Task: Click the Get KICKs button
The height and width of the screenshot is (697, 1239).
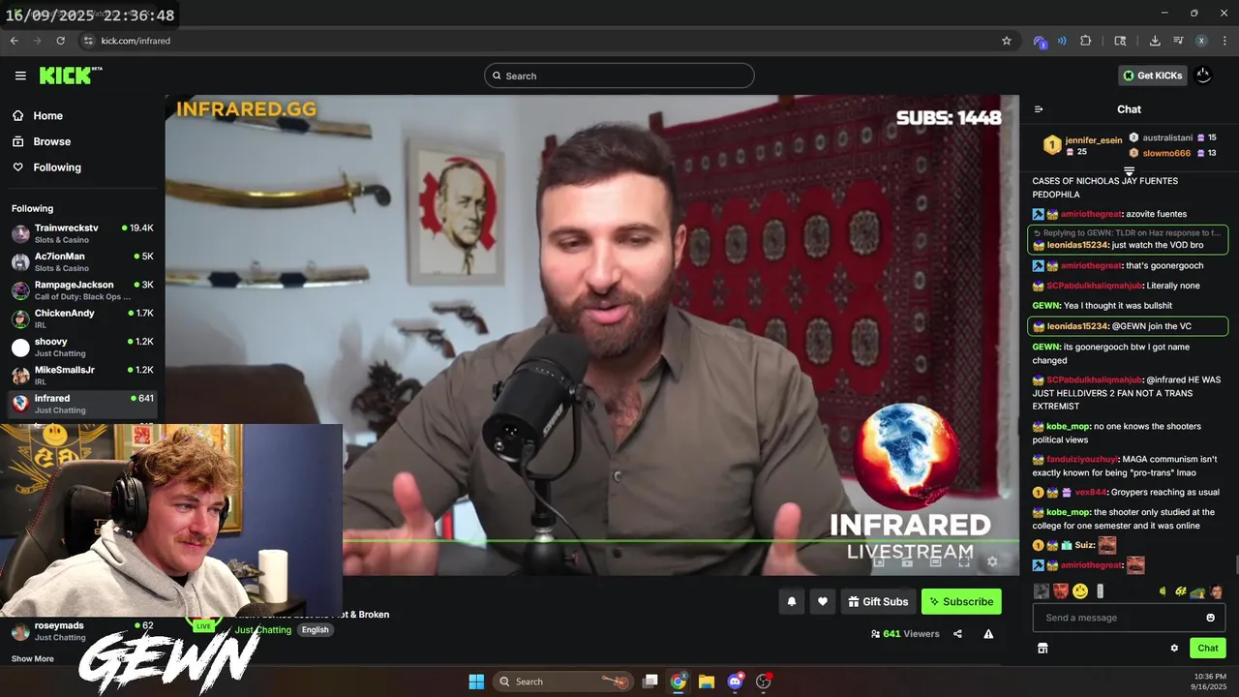Action: click(1152, 76)
